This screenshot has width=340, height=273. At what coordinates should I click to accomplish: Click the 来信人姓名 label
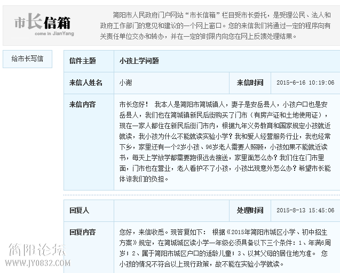coord(85,83)
